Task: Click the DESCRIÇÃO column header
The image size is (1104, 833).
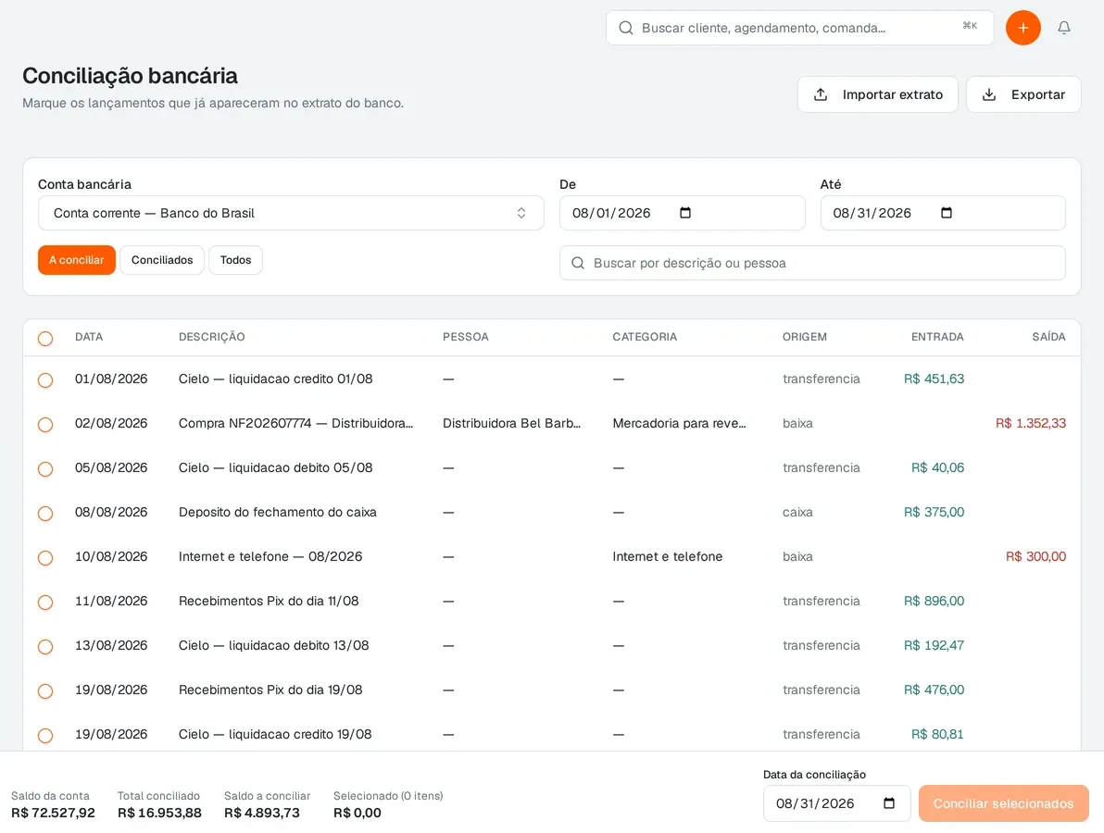Action: coord(211,337)
